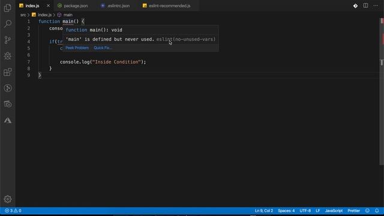Screen dimensions: 384x216
Task: Click line number 4 in gutter
Action: (x=28, y=41)
